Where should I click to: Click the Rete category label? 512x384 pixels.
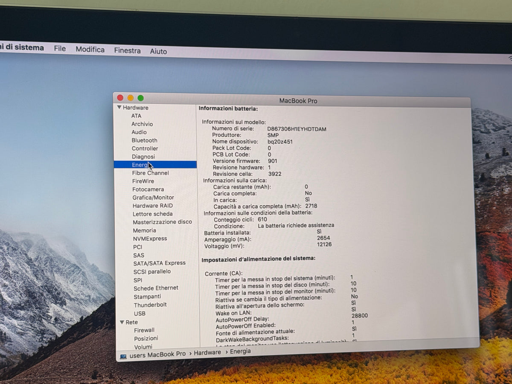[131, 322]
